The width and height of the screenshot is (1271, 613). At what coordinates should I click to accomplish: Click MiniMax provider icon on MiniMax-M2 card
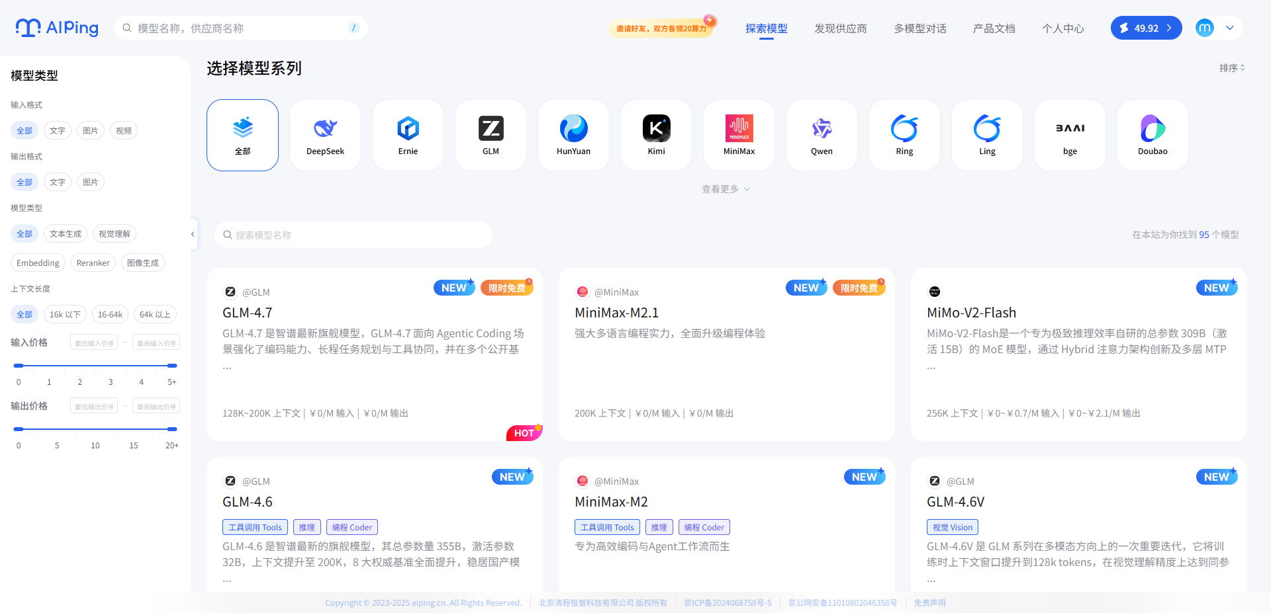(583, 481)
